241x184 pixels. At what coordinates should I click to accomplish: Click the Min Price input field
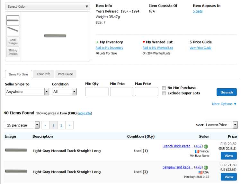(121, 92)
